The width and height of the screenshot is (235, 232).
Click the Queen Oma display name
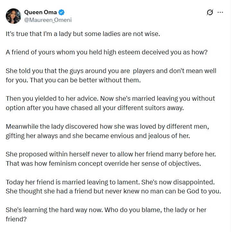point(40,13)
